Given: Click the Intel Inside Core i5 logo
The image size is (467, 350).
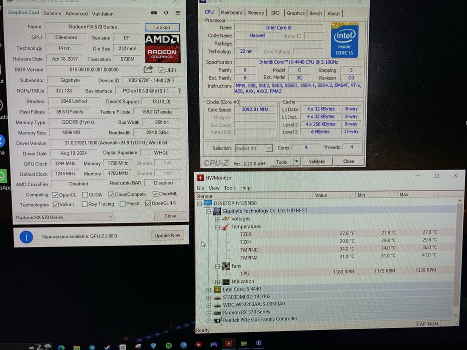Looking at the screenshot, I should point(344,40).
